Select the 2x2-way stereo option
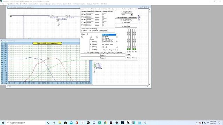 pyautogui.click(x=91, y=42)
